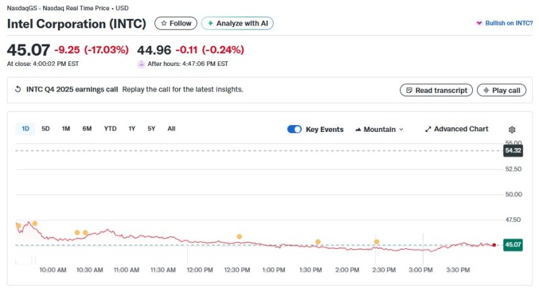Click key event dot near 1:30 PM
The width and height of the screenshot is (539, 288).
(317, 242)
